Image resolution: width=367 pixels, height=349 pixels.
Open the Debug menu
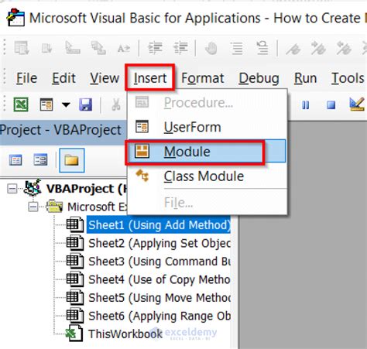click(259, 78)
